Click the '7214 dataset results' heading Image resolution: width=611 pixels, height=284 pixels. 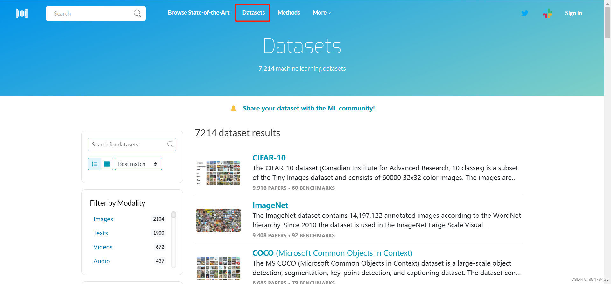tap(237, 133)
